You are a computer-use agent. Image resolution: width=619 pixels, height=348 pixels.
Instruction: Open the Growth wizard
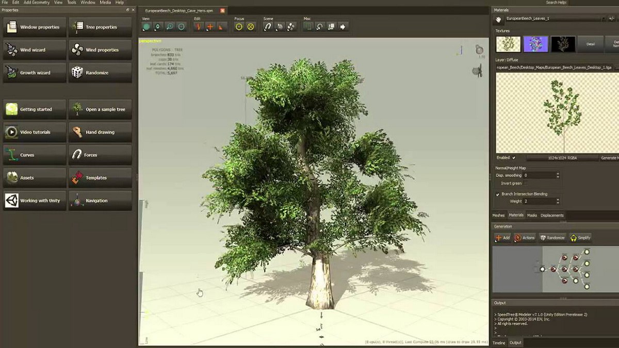click(35, 73)
